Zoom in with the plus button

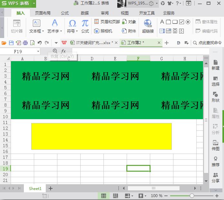tap(217, 196)
